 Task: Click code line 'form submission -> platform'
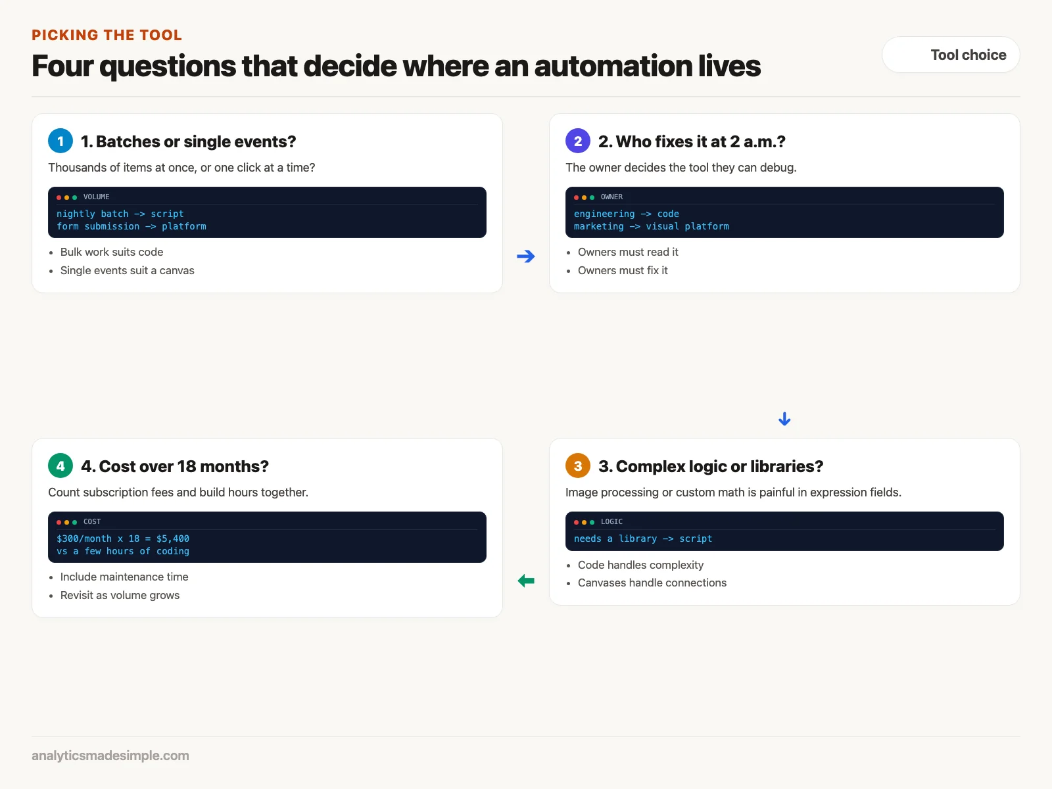131,226
